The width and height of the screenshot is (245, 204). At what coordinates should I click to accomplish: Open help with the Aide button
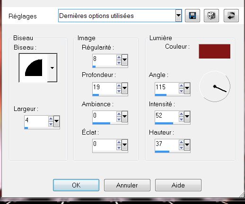178,185
